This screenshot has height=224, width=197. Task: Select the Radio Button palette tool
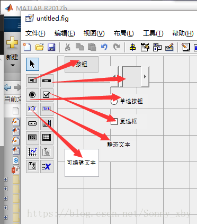click(x=32, y=95)
